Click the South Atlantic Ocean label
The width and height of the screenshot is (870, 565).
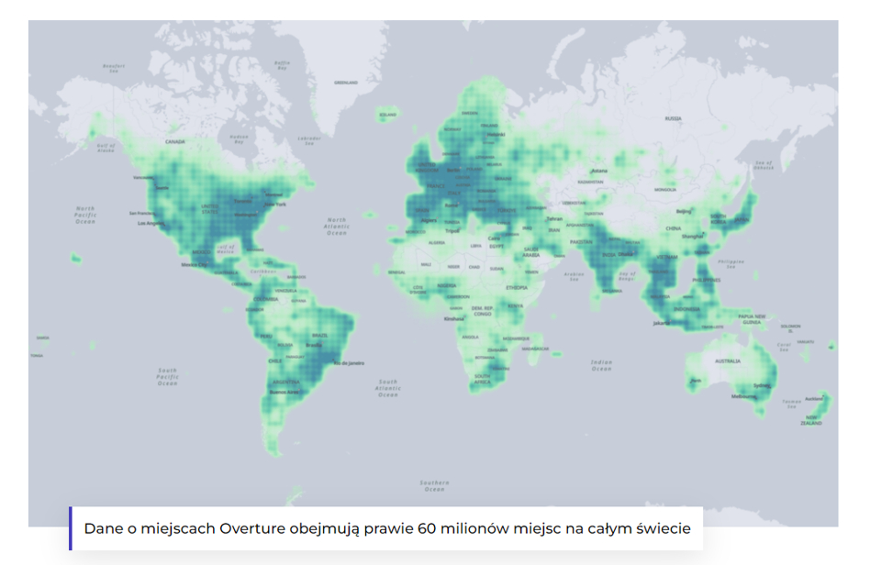pyautogui.click(x=388, y=388)
